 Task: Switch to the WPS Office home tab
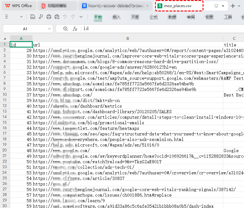tap(19, 6)
